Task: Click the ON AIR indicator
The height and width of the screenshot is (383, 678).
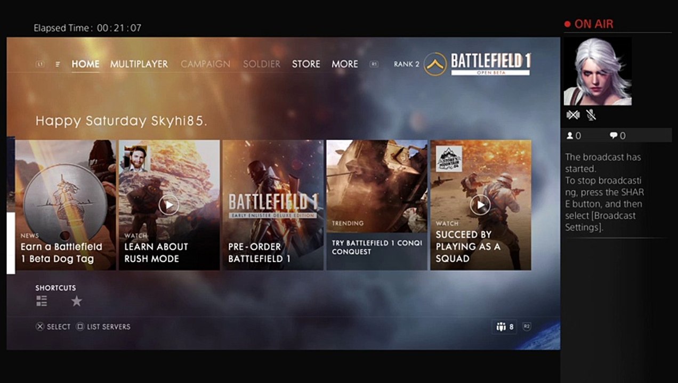Action: tap(589, 24)
